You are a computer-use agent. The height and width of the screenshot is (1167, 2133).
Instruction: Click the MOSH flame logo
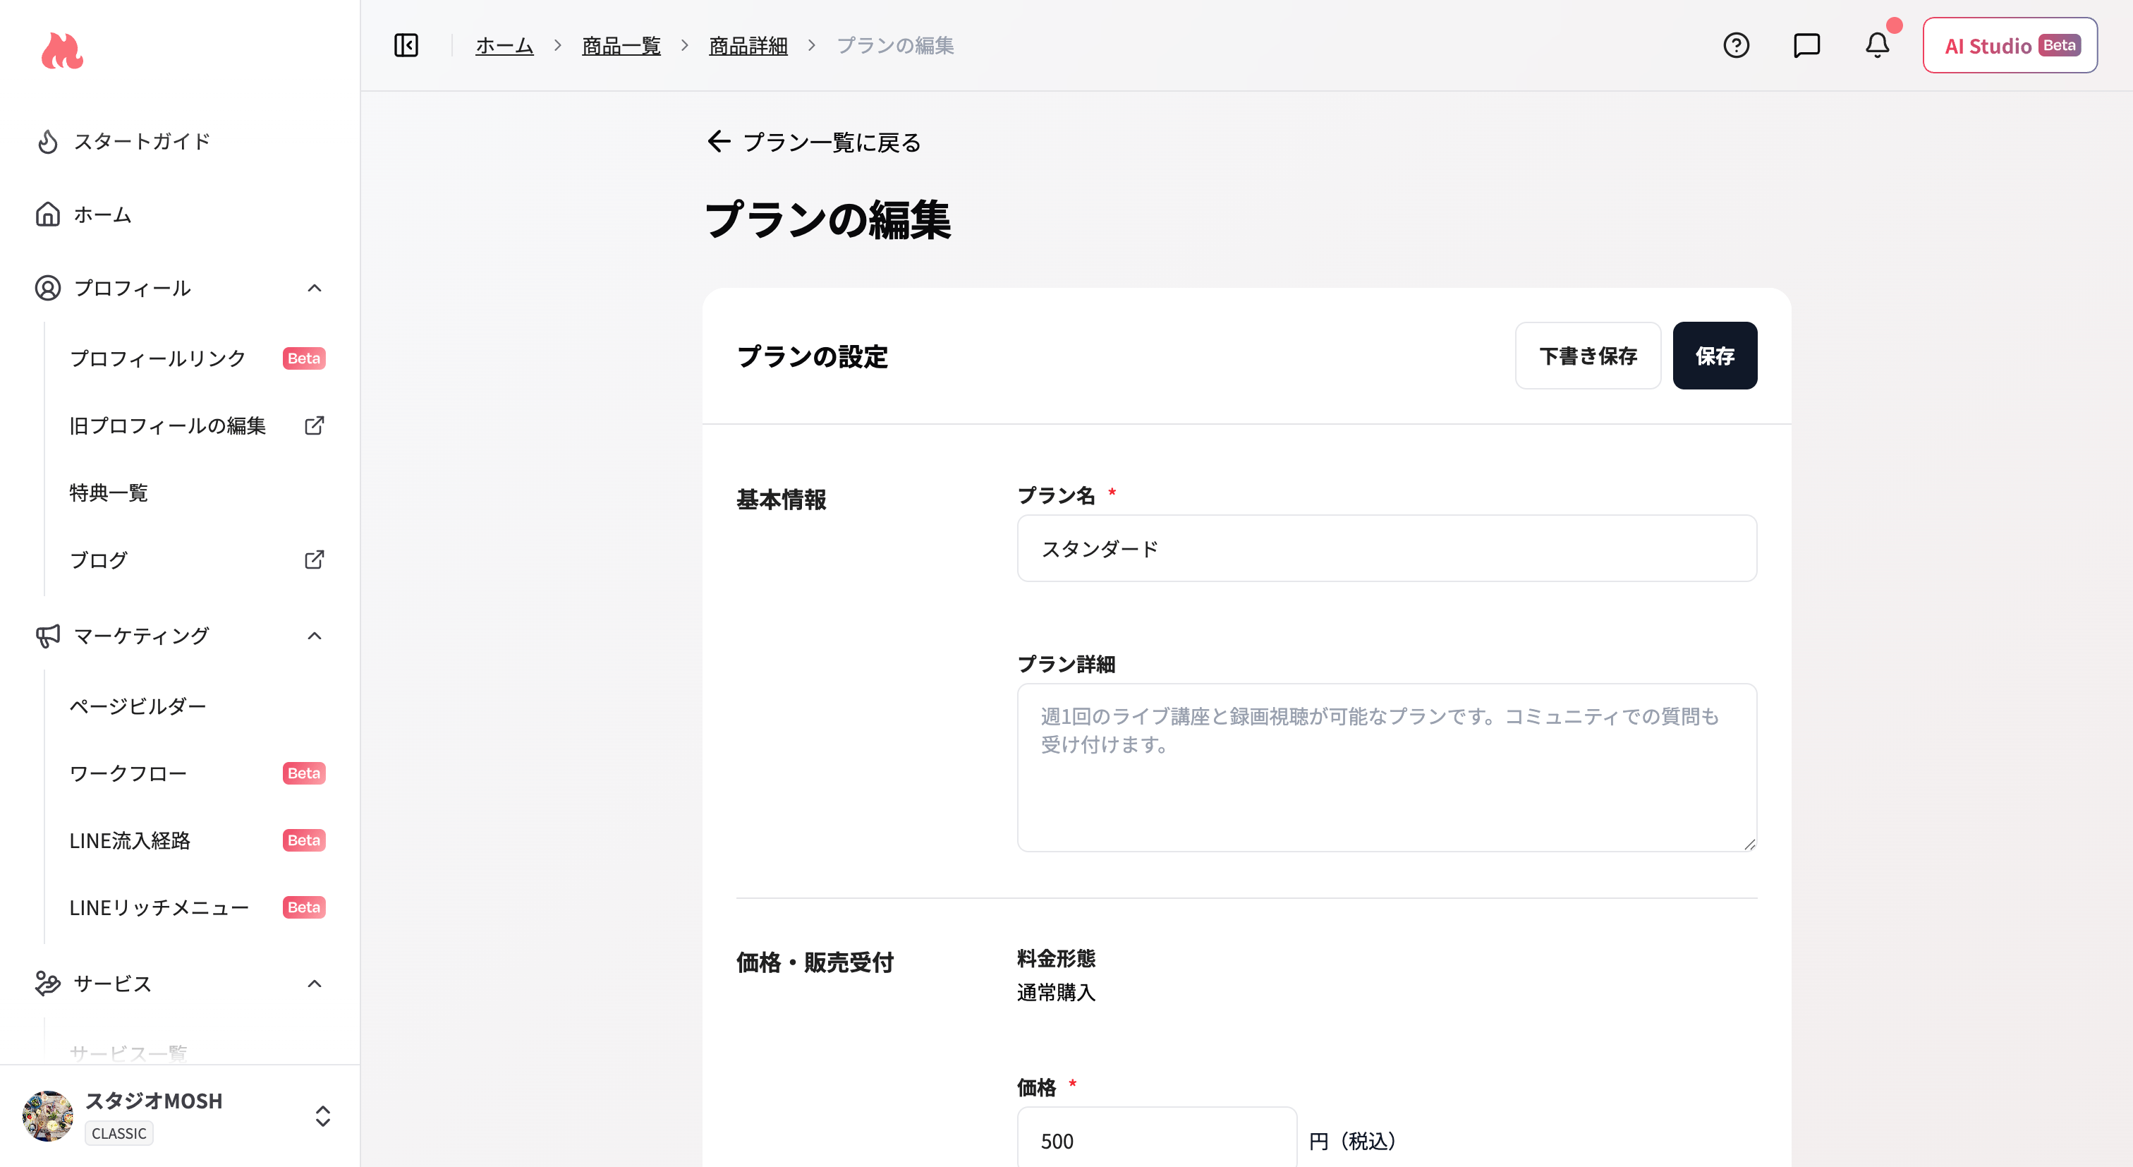[62, 52]
